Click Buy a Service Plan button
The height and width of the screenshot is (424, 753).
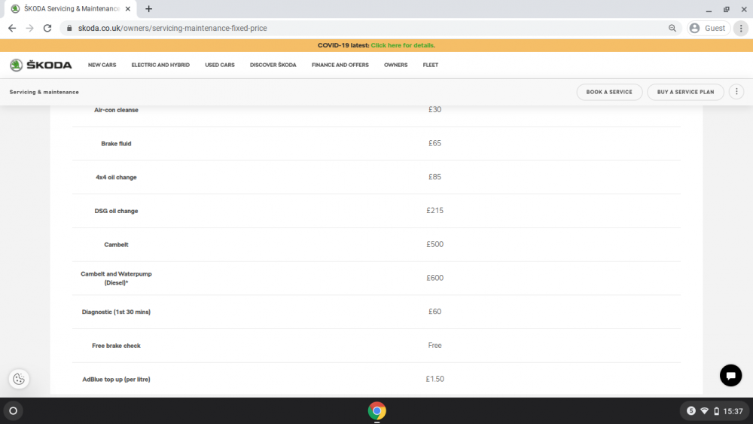click(x=685, y=92)
